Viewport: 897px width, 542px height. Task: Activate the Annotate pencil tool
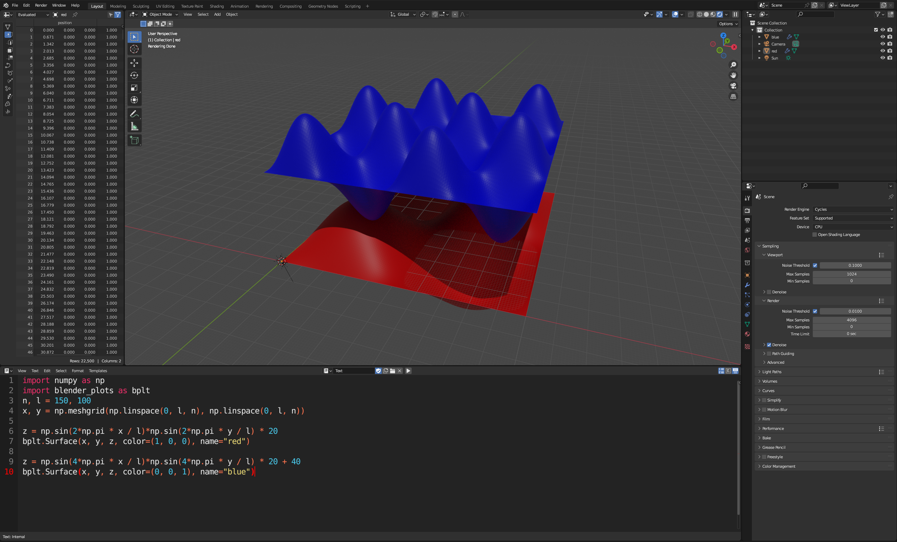(134, 114)
